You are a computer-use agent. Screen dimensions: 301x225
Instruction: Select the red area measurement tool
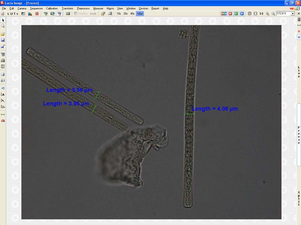coord(3,121)
